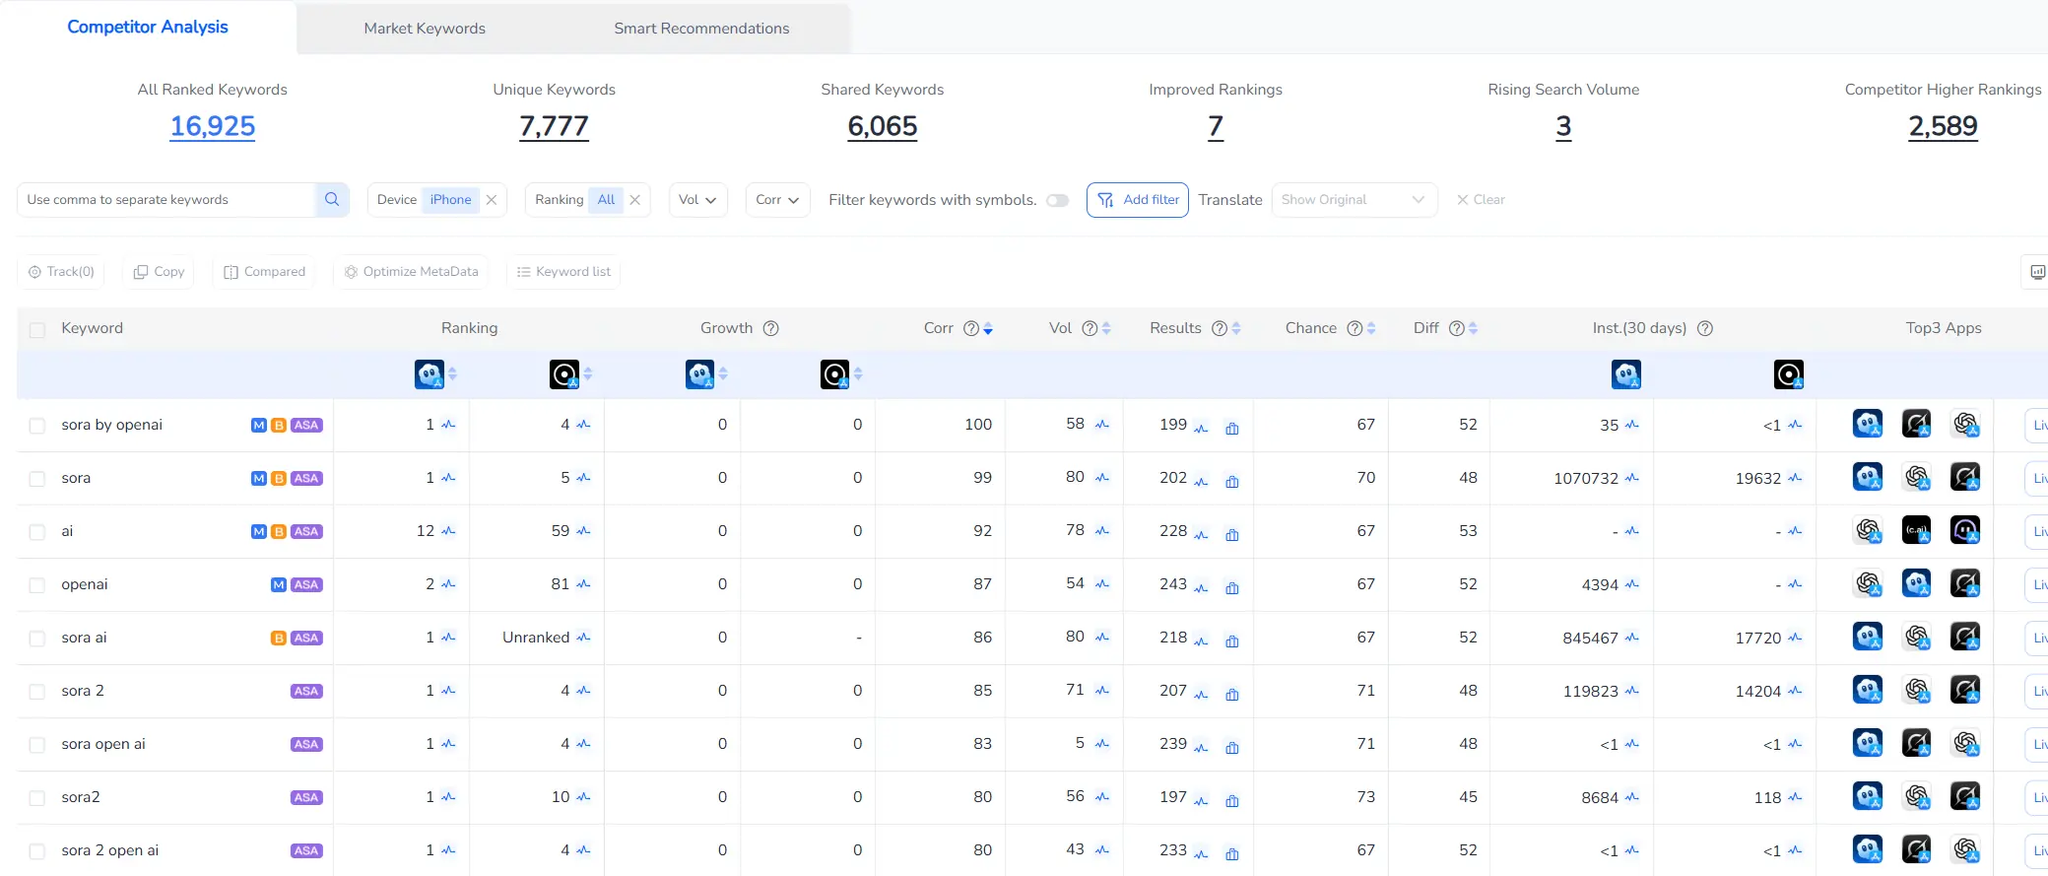Remove the Device iPhone filter
The height and width of the screenshot is (876, 2048).
(492, 199)
